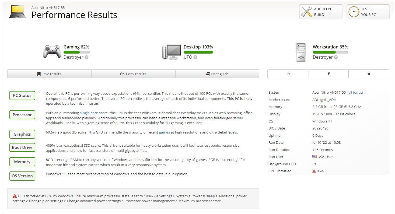395x214 pixels.
Task: Click Test Your PC button
Action: tap(368, 12)
